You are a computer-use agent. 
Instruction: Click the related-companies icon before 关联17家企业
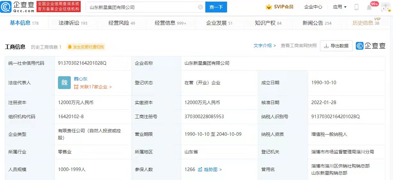pos(76,87)
